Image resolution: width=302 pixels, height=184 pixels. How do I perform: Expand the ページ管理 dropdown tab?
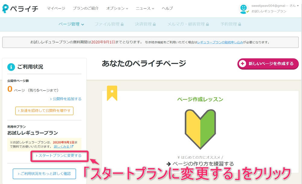(71, 24)
